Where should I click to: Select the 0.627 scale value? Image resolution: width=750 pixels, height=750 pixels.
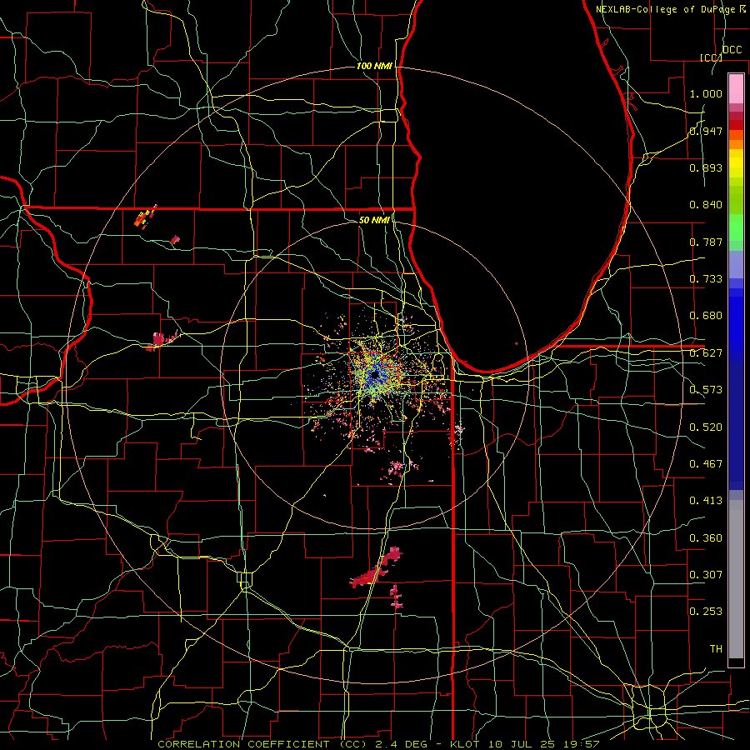tap(706, 353)
